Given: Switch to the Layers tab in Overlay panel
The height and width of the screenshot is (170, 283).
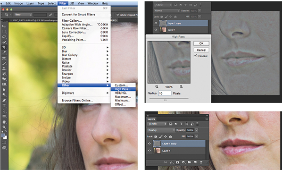Looking at the screenshot, I should (151, 119).
